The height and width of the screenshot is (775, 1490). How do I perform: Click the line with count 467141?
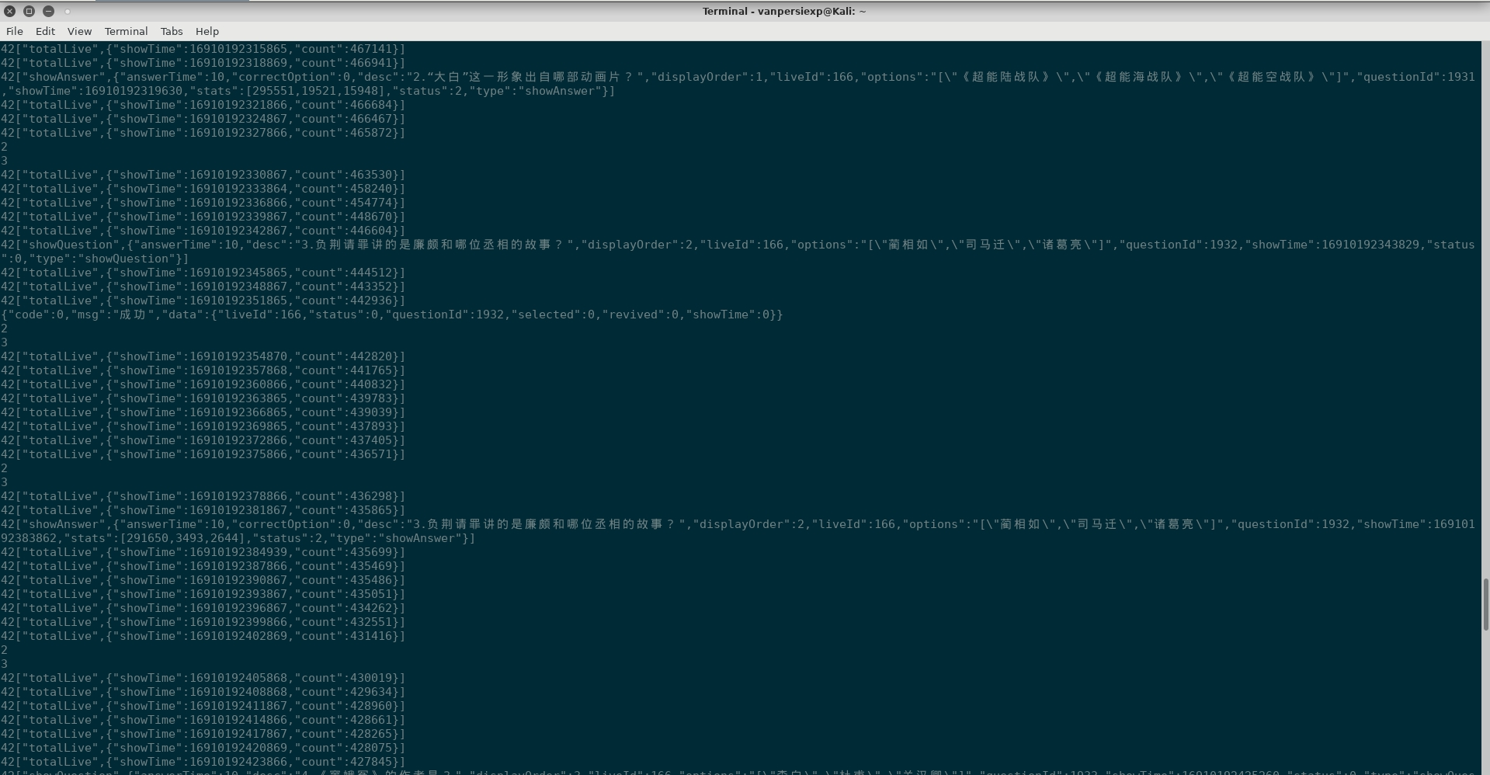[203, 49]
